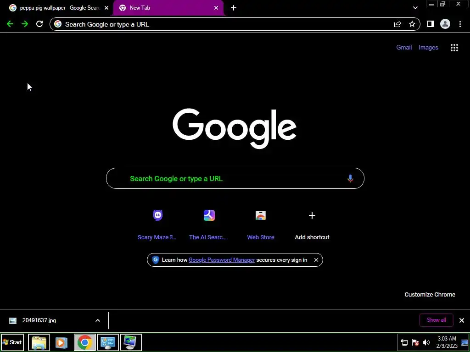Reload the current page

[x=39, y=24]
